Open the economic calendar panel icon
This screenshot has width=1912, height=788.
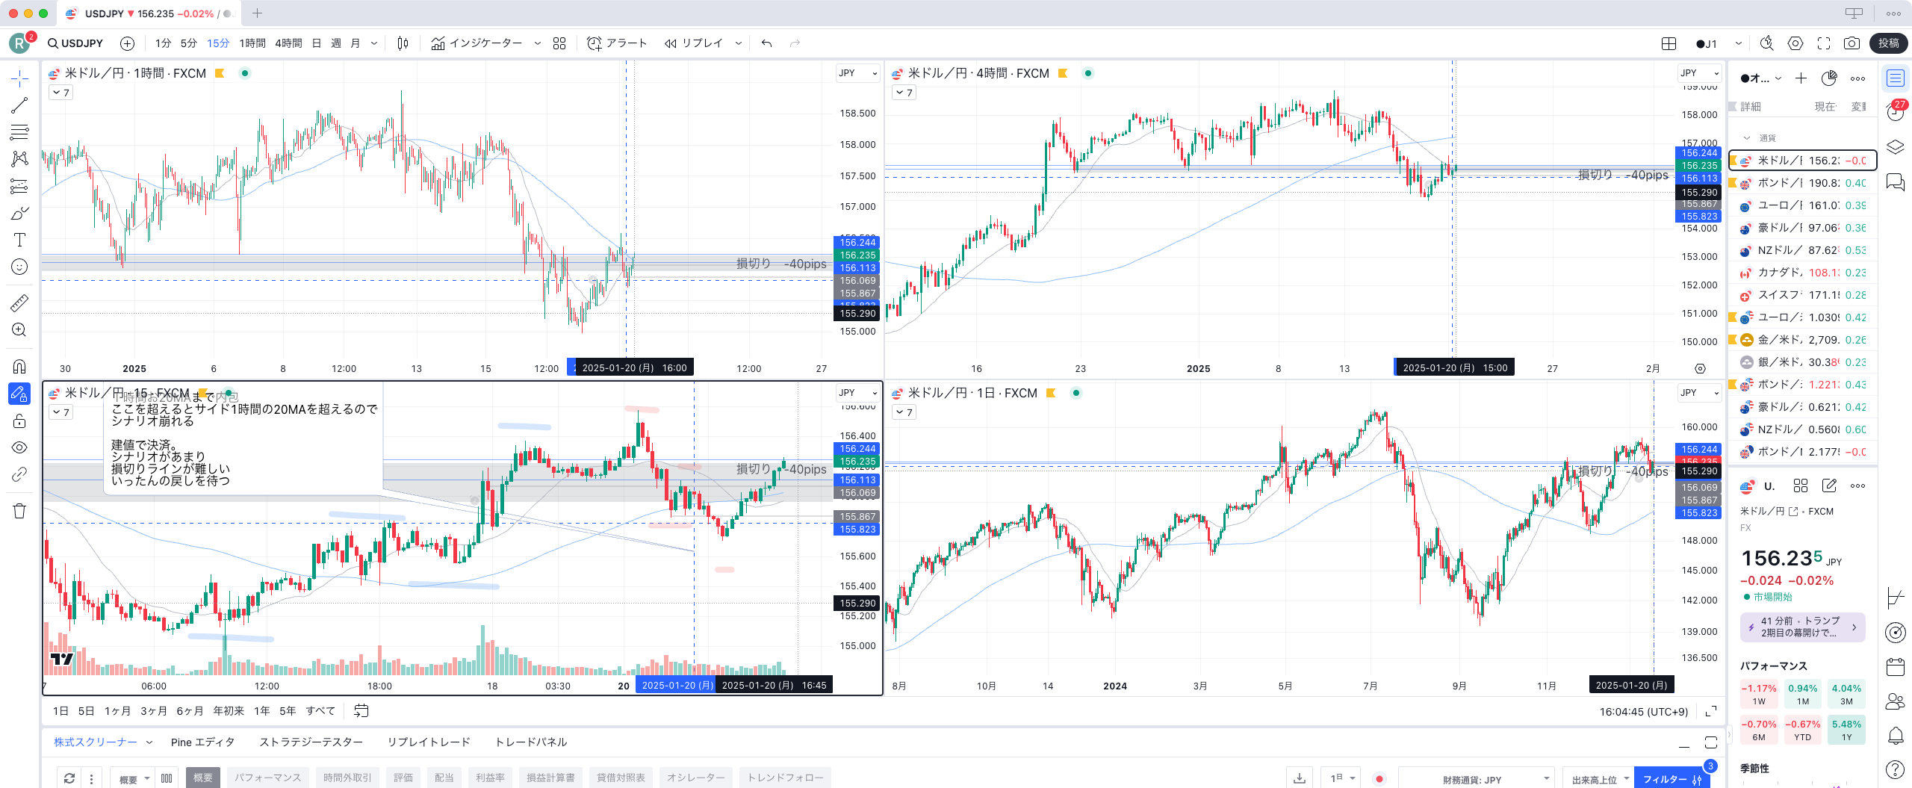point(1896,666)
